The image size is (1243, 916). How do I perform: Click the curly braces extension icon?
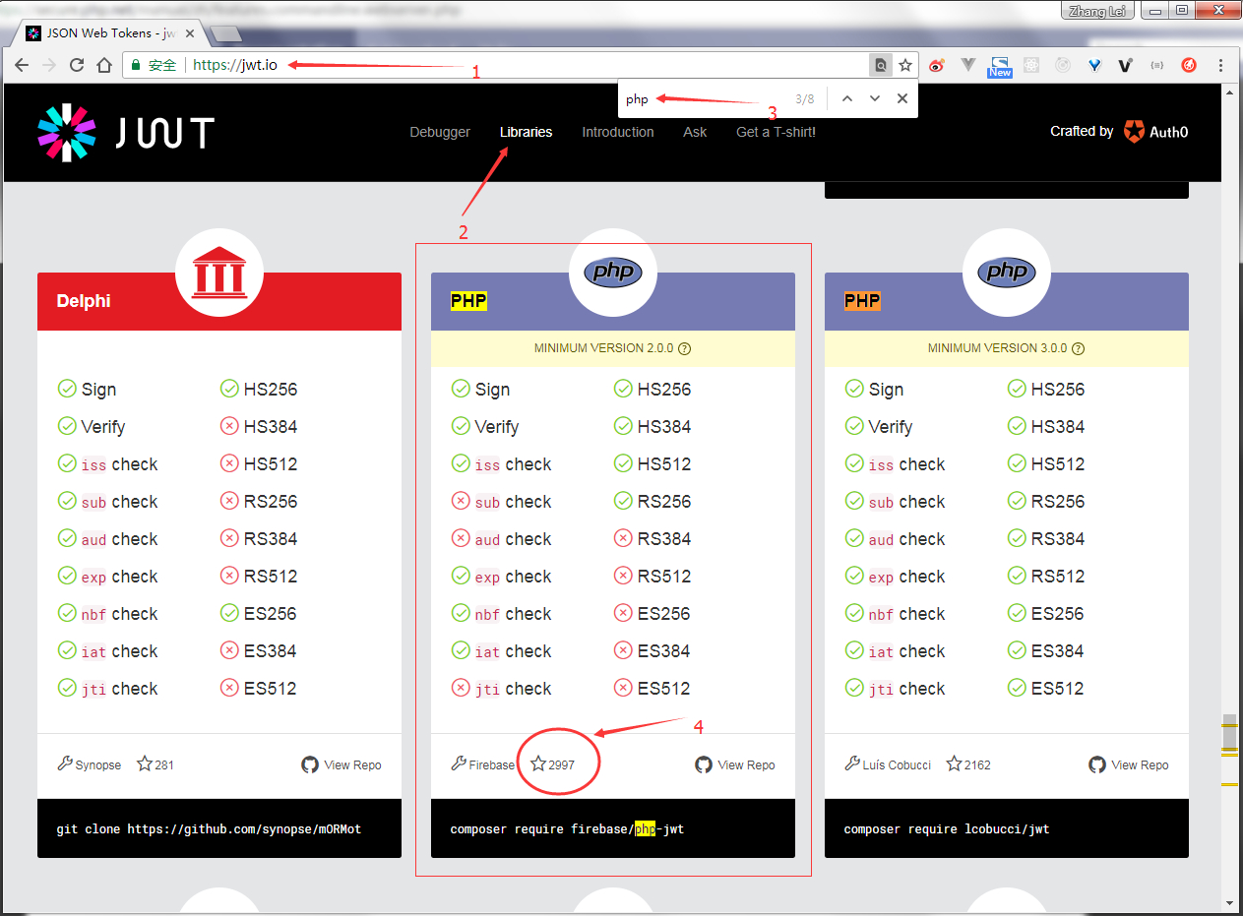coord(1157,65)
